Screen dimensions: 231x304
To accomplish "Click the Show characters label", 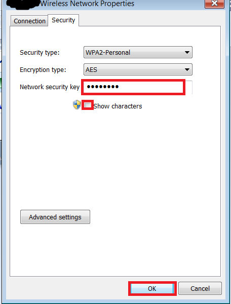I will click(x=118, y=106).
